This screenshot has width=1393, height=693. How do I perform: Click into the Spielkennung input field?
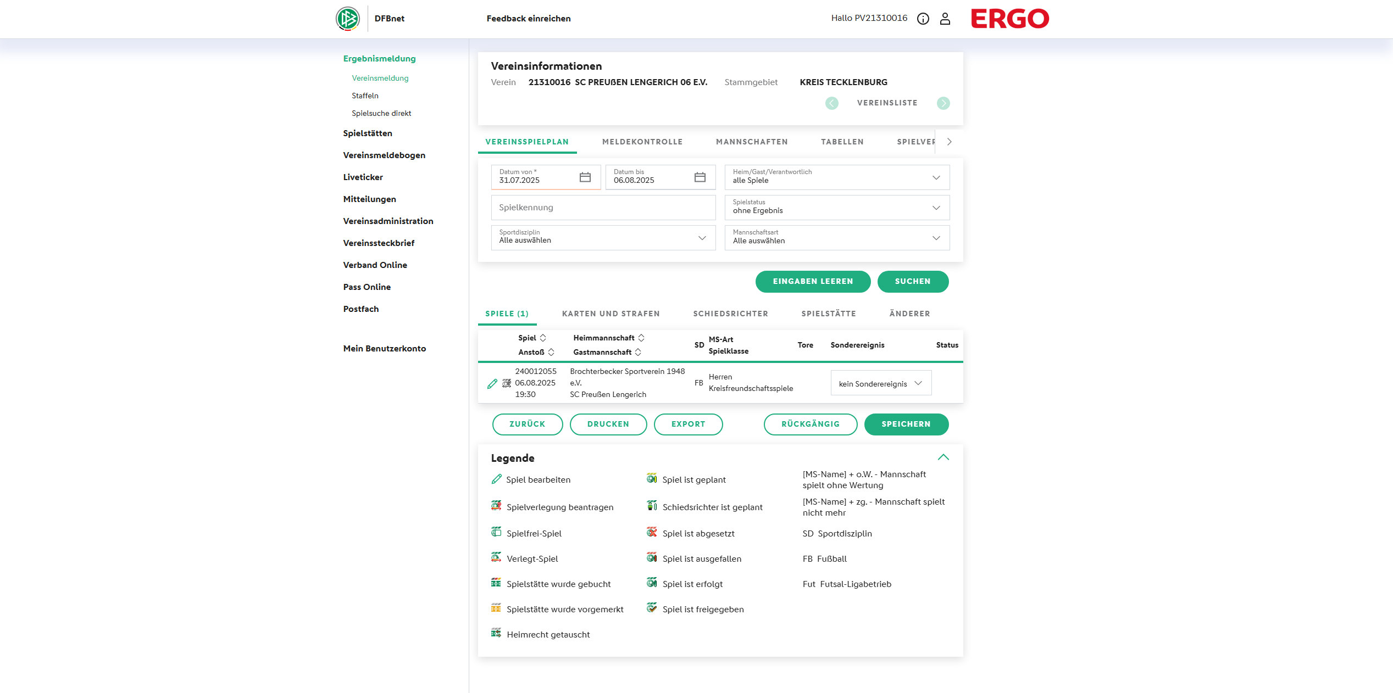(x=603, y=208)
